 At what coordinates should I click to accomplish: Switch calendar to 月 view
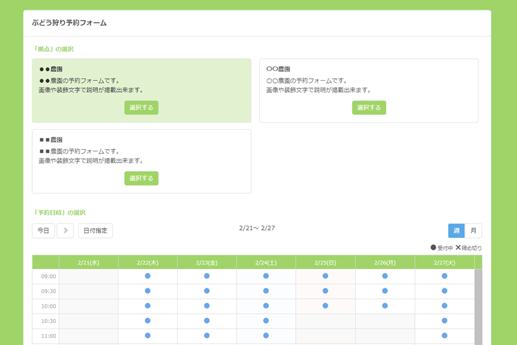point(473,230)
